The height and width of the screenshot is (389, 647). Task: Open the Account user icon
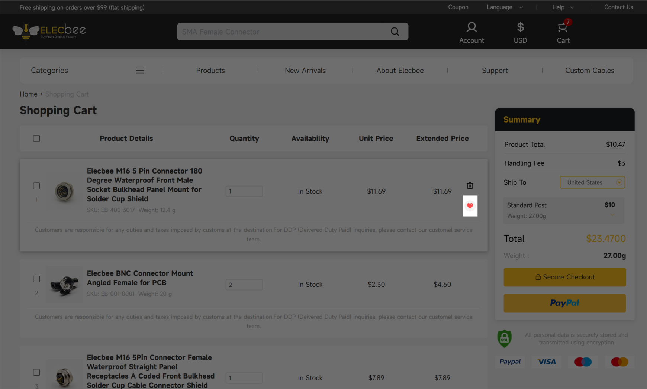471,27
